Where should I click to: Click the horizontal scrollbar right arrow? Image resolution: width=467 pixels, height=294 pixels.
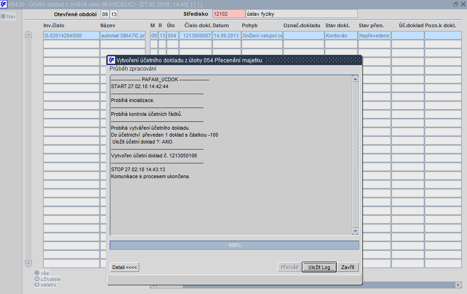458,285
